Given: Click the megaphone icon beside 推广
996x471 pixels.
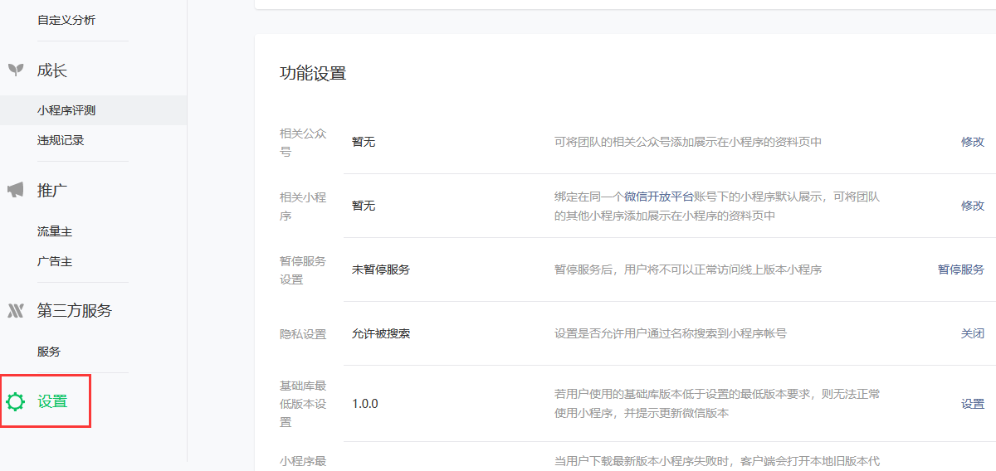Looking at the screenshot, I should 15,190.
